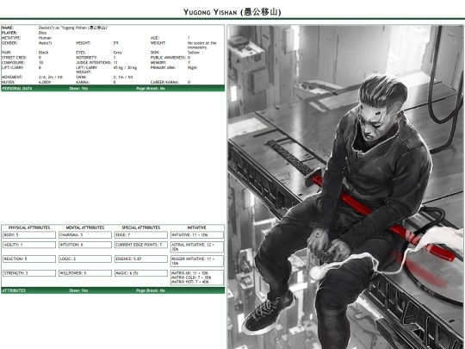The image size is (465, 349).
Task: Click the 'NOTORIETY:' label
Action: (86, 58)
